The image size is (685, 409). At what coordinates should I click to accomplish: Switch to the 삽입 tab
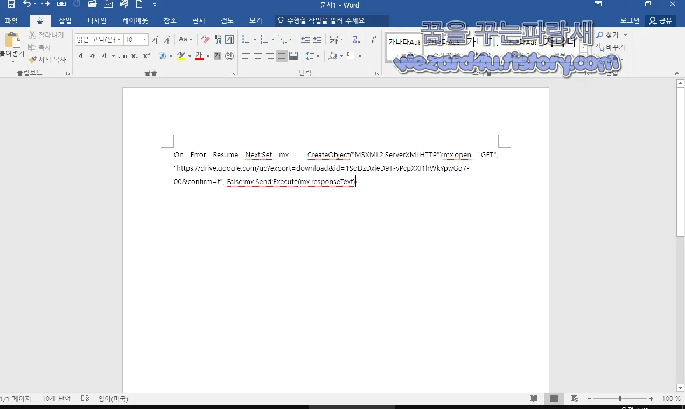(65, 20)
